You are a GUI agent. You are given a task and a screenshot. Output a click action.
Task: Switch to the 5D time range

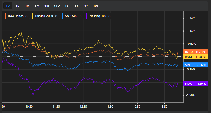(x=18, y=6)
